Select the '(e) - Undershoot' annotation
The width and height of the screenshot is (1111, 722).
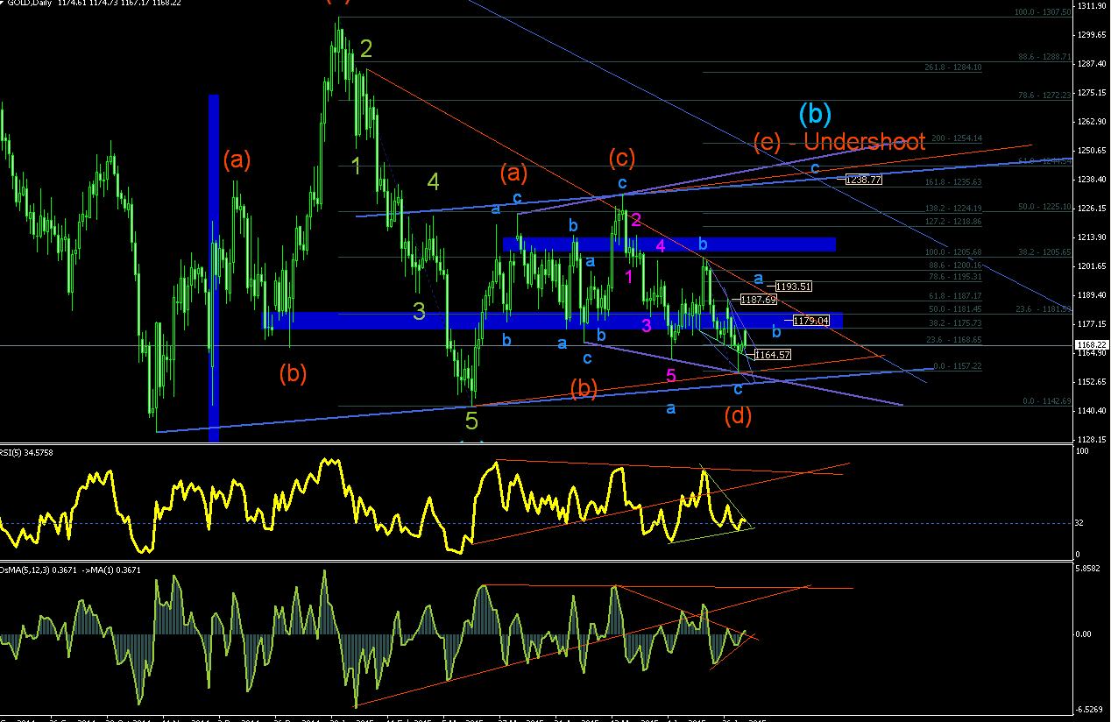click(x=839, y=141)
